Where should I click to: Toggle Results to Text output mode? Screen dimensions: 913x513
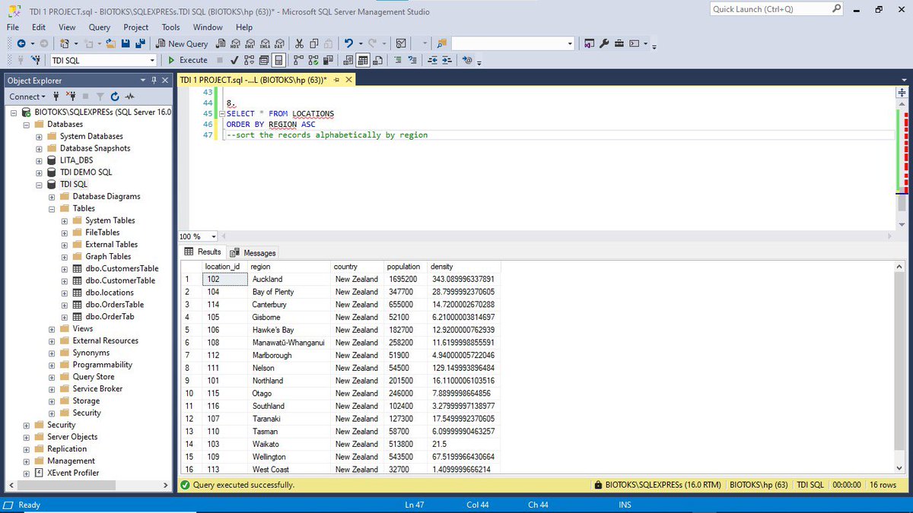[348, 60]
